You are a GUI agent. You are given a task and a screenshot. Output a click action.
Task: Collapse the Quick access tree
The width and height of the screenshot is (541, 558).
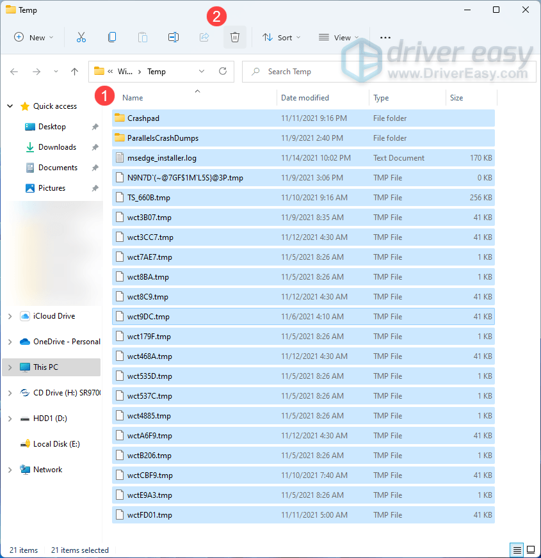coord(10,106)
